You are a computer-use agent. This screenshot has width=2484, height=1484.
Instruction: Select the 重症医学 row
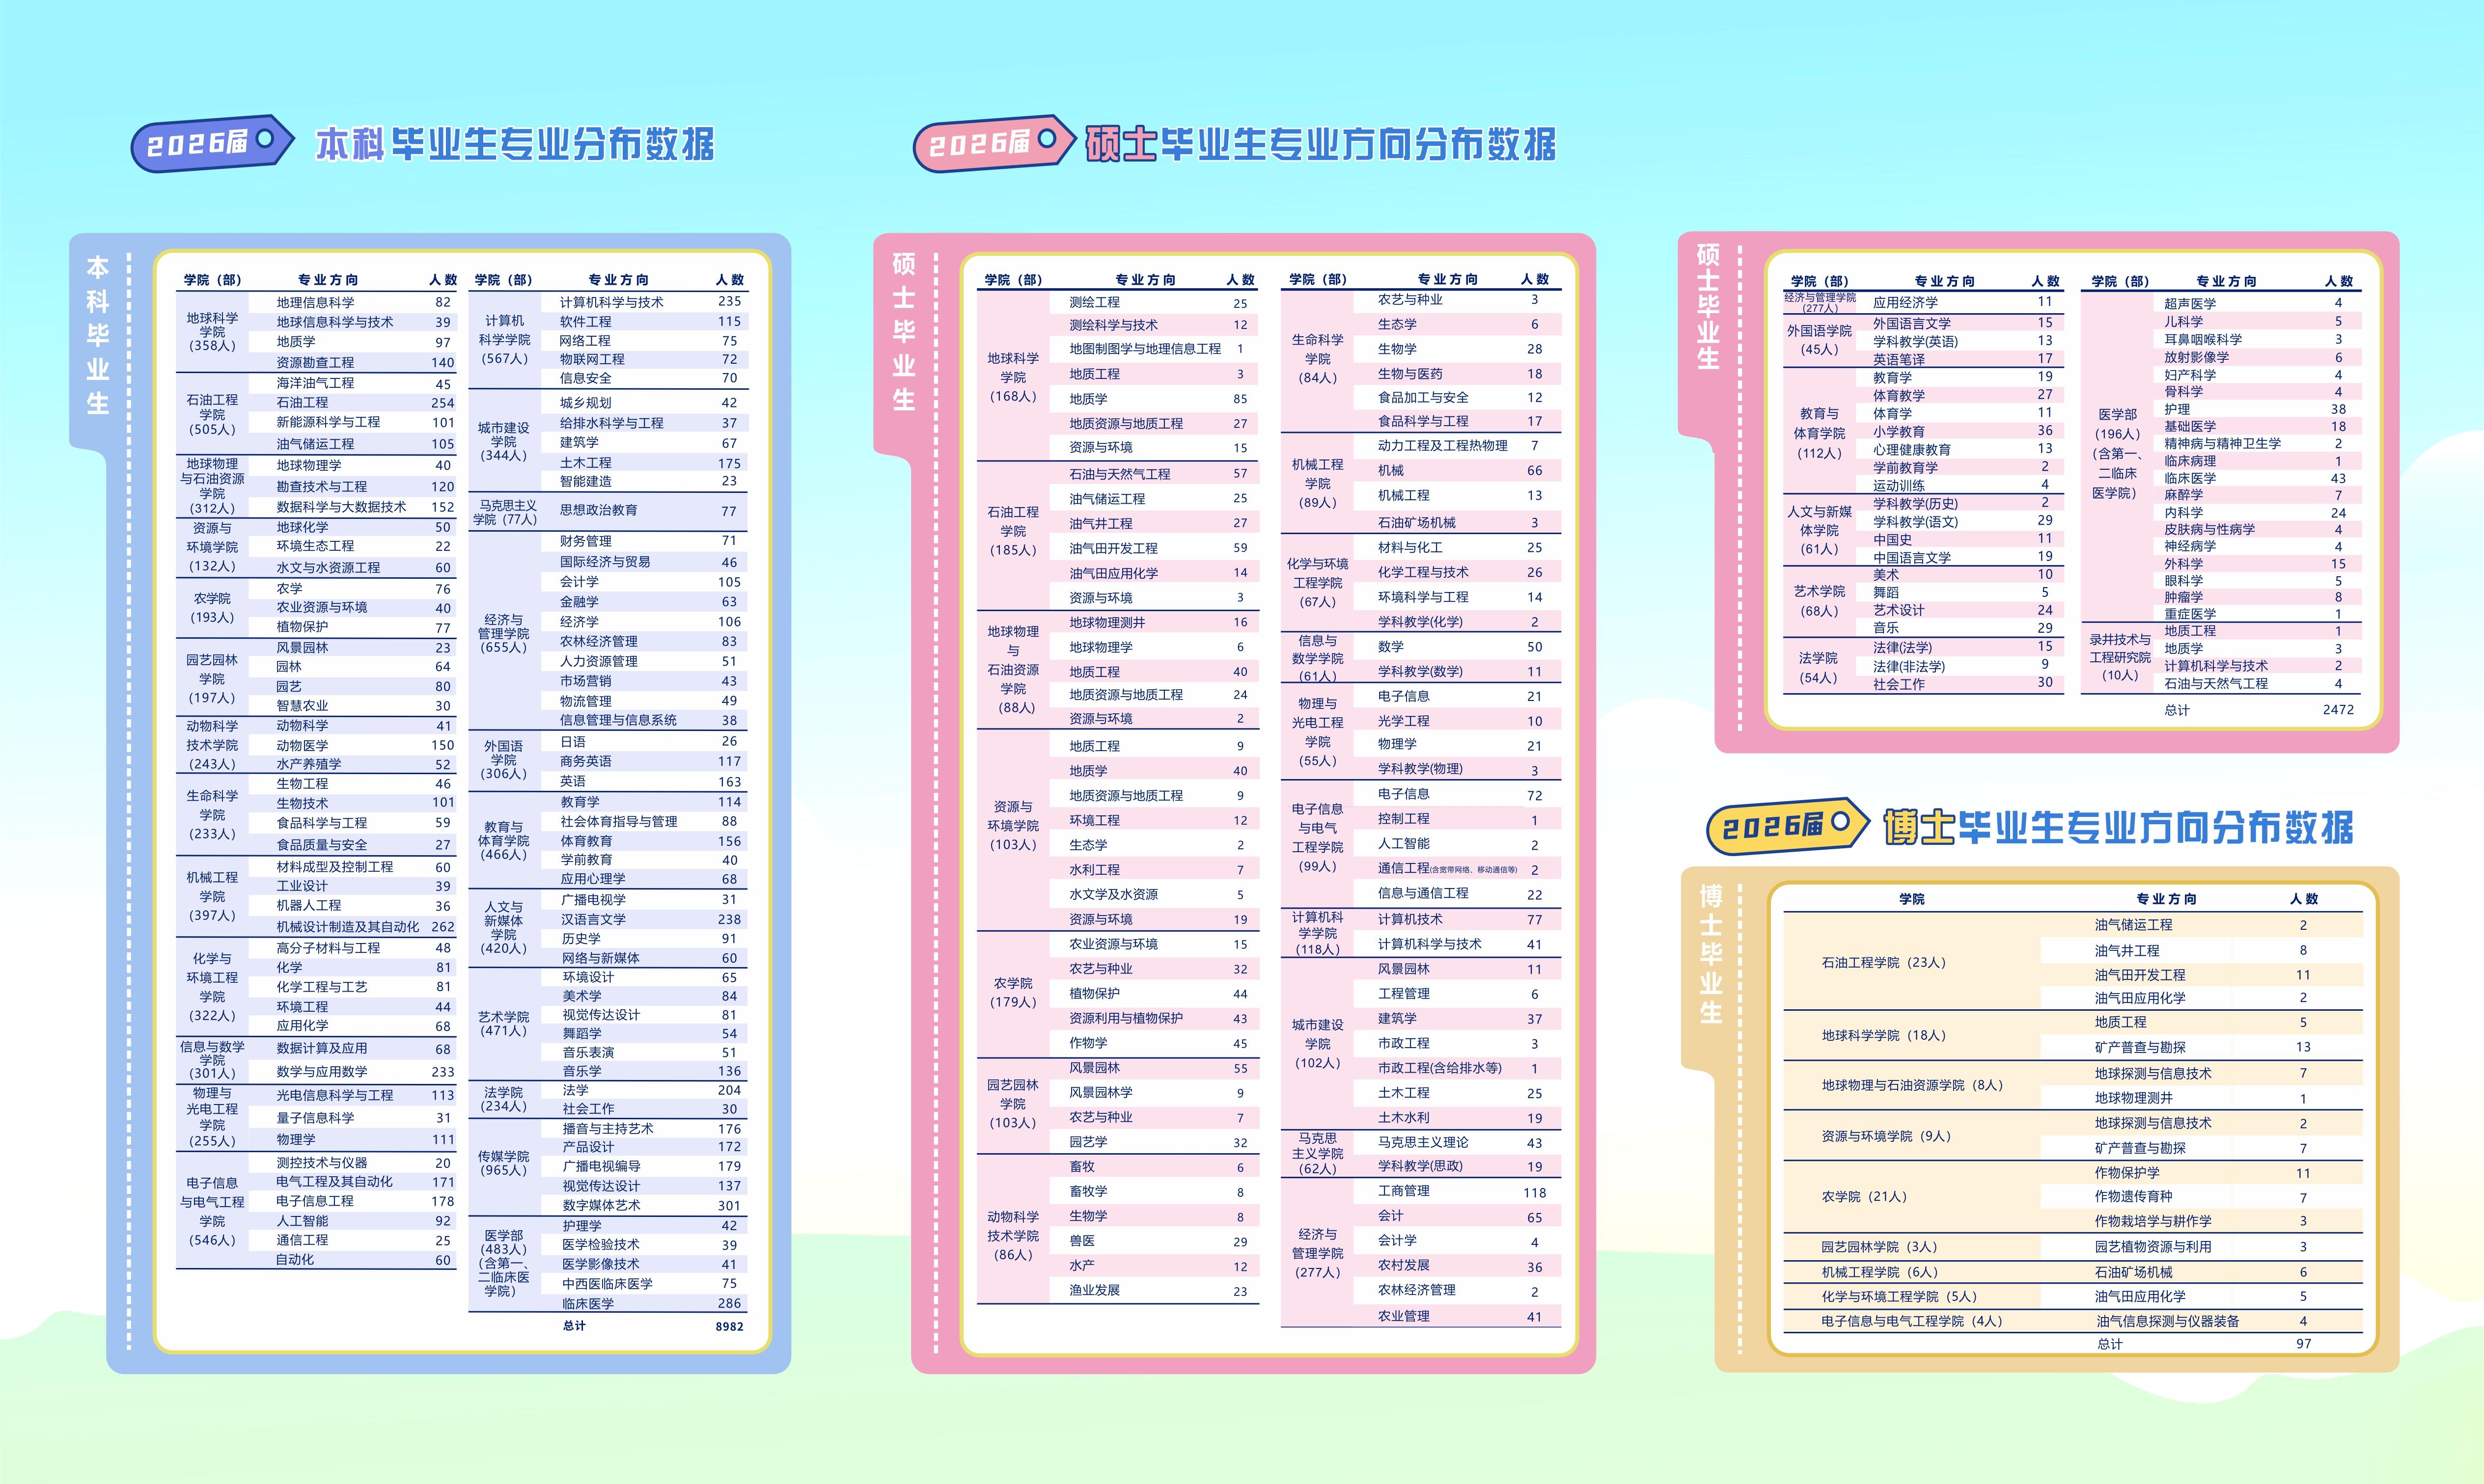2257,614
